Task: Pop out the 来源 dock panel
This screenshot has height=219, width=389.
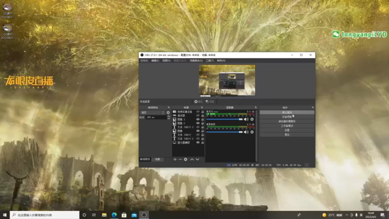Action: 202,108
